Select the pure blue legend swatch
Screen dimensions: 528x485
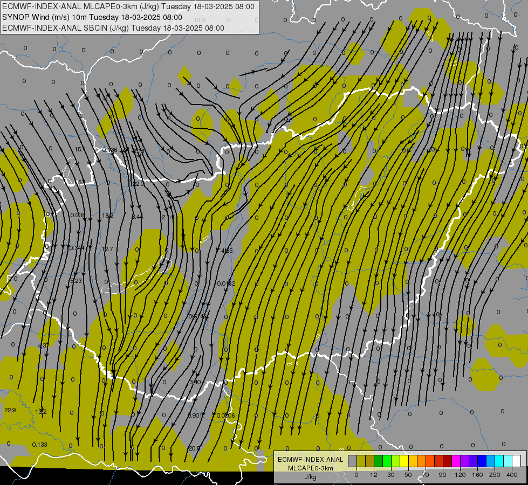click(482, 461)
